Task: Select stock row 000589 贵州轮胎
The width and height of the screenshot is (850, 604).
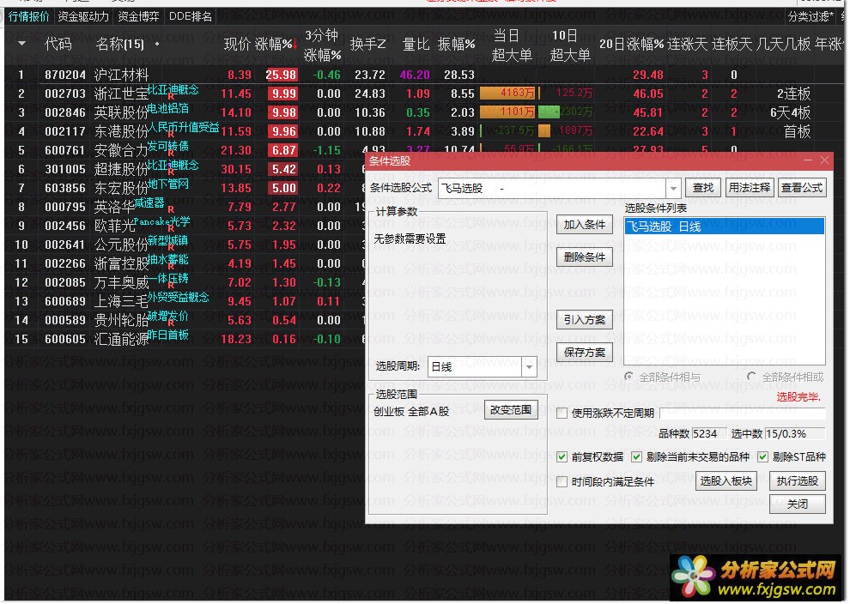Action: (x=185, y=320)
